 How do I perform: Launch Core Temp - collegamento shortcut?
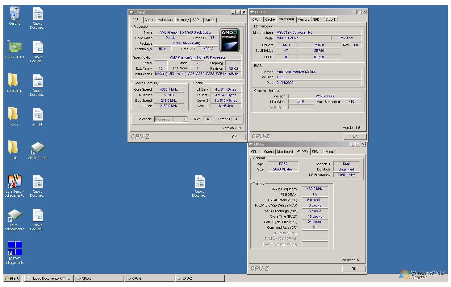[x=15, y=181]
